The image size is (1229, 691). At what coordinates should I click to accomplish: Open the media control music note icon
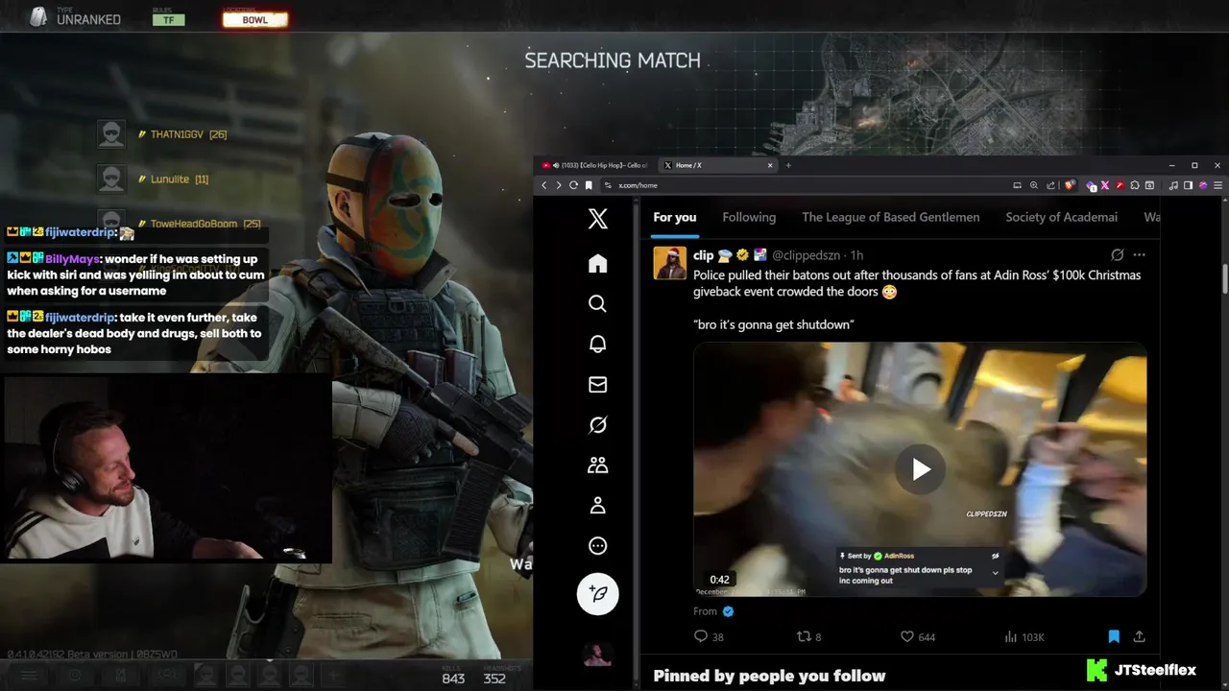[1173, 185]
